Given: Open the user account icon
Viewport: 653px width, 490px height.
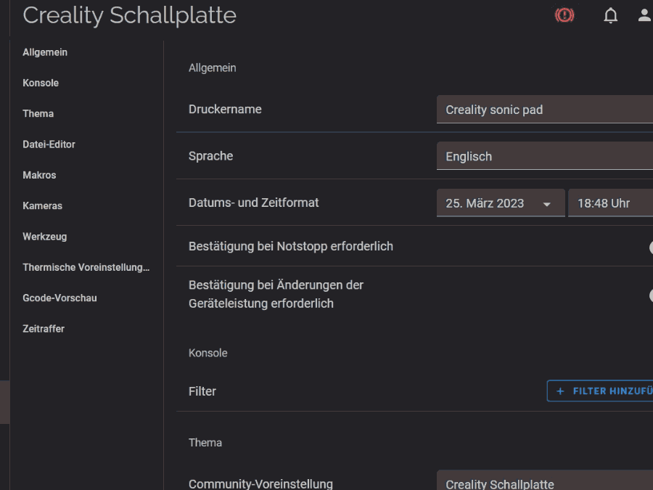Looking at the screenshot, I should pos(644,15).
